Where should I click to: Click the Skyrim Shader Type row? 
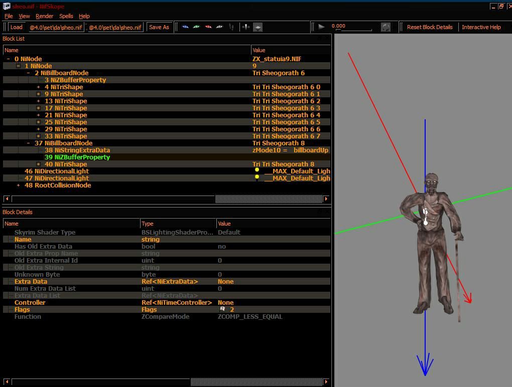167,232
